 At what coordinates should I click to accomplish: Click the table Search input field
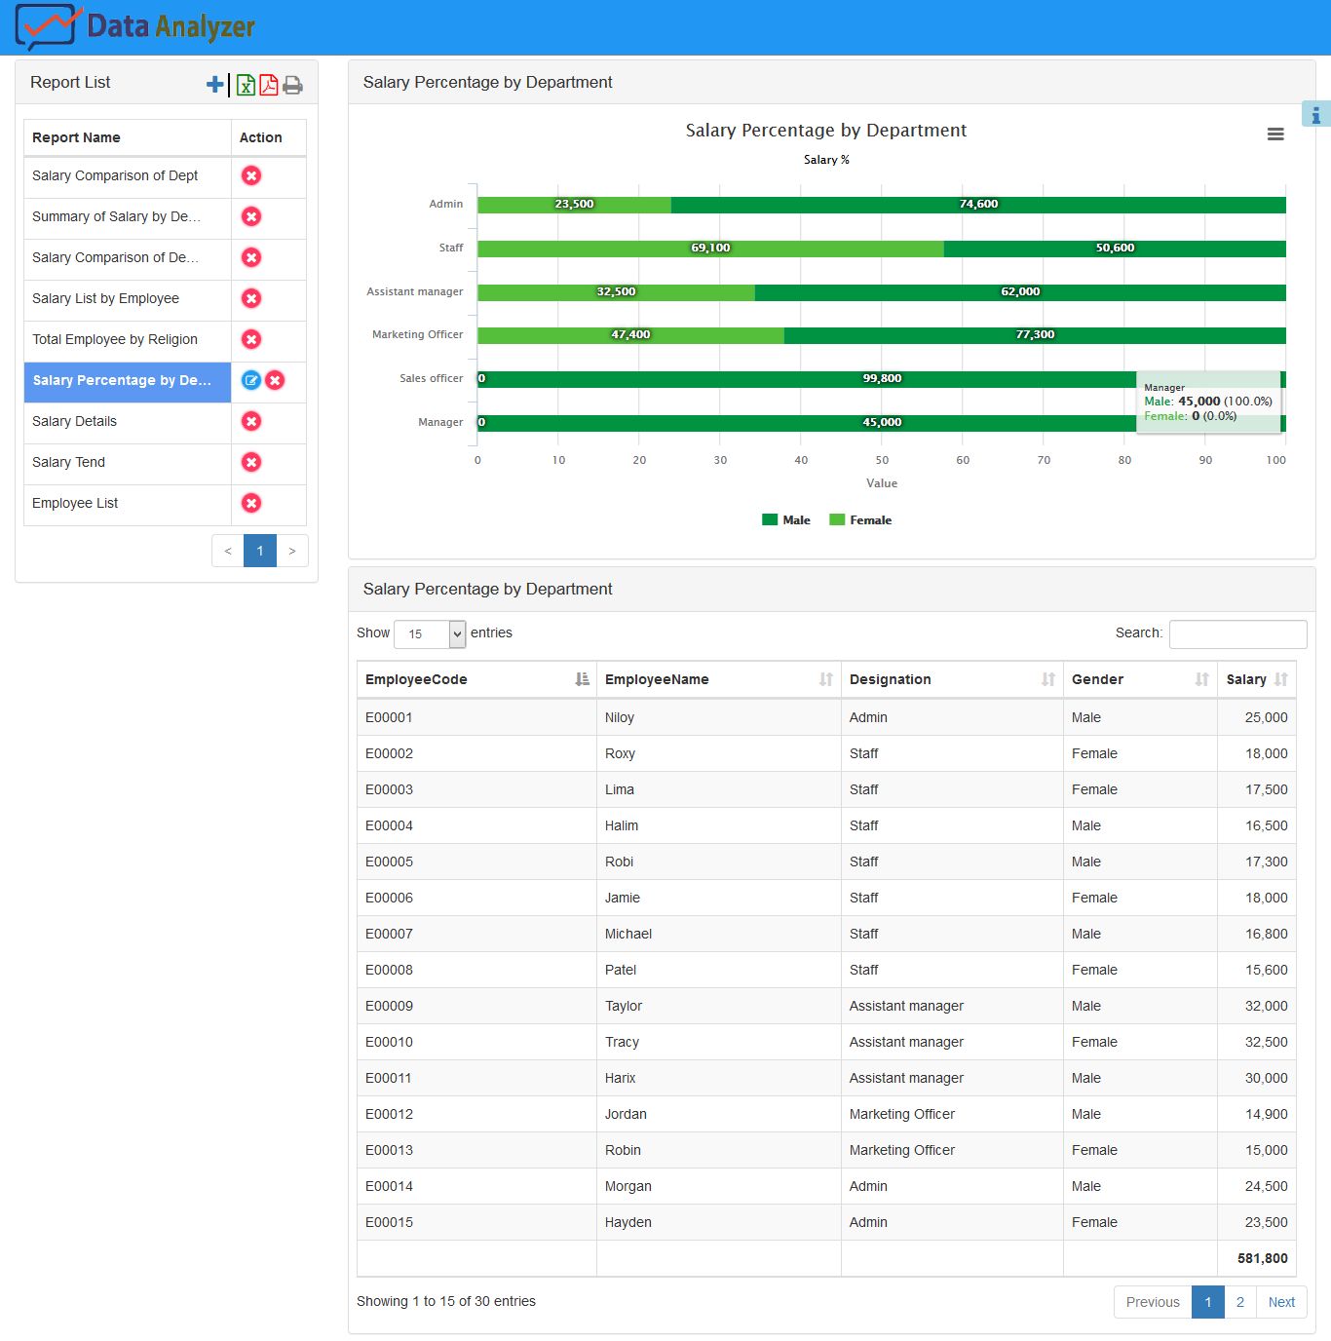click(1237, 633)
